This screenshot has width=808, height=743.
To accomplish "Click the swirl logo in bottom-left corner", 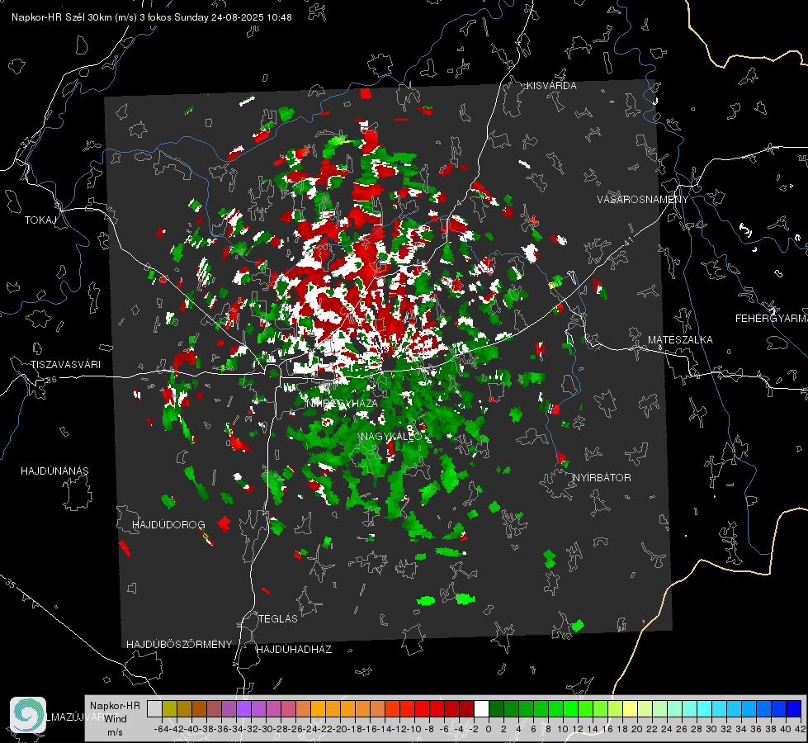I will (x=28, y=715).
